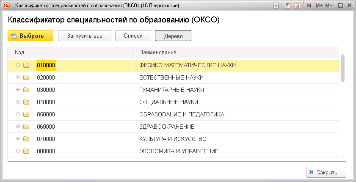Expand the 080000 ЭКОНОМИКА И УПРАВЛЕНИЕ node
This screenshot has width=356, height=182.
pyautogui.click(x=18, y=151)
